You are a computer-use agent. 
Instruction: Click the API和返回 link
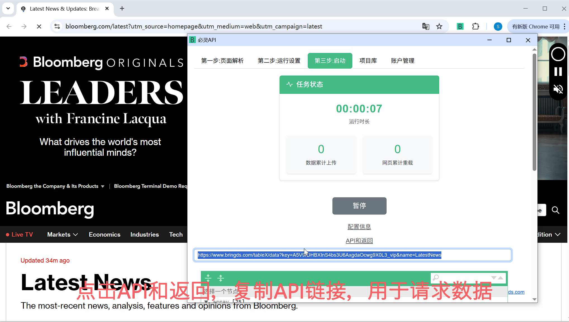pos(359,241)
